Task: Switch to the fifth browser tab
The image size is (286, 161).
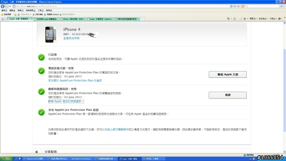Action: pos(126,19)
